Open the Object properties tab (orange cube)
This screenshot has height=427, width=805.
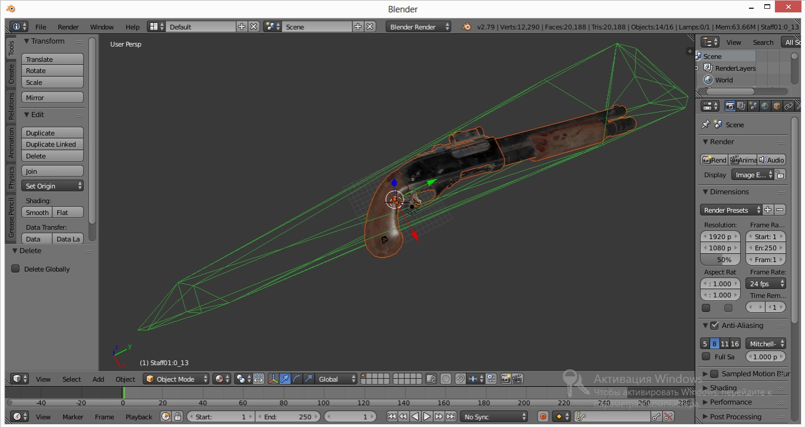[777, 106]
